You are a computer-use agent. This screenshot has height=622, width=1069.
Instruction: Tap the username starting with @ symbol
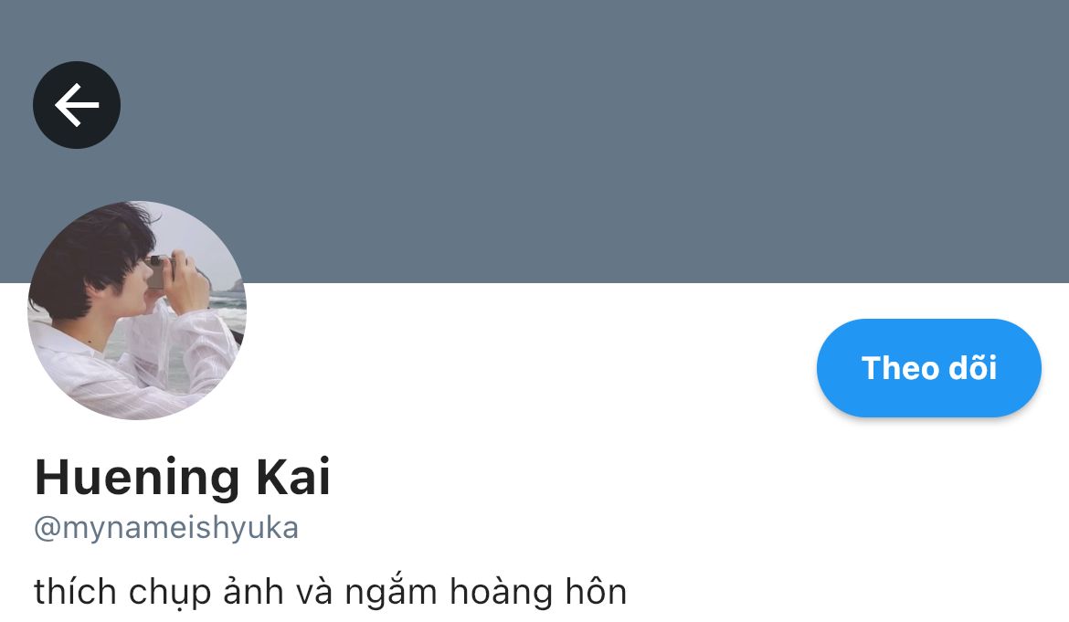pyautogui.click(x=166, y=528)
